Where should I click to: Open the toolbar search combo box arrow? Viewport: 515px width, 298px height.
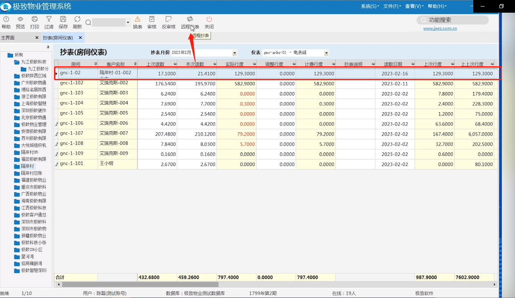tap(128, 23)
